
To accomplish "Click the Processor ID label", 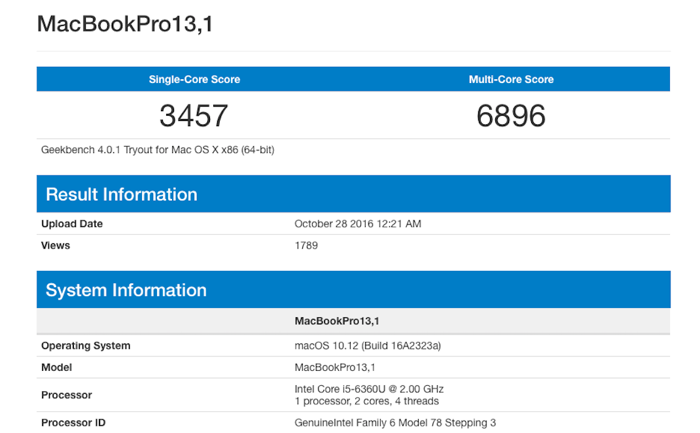I will click(x=73, y=423).
